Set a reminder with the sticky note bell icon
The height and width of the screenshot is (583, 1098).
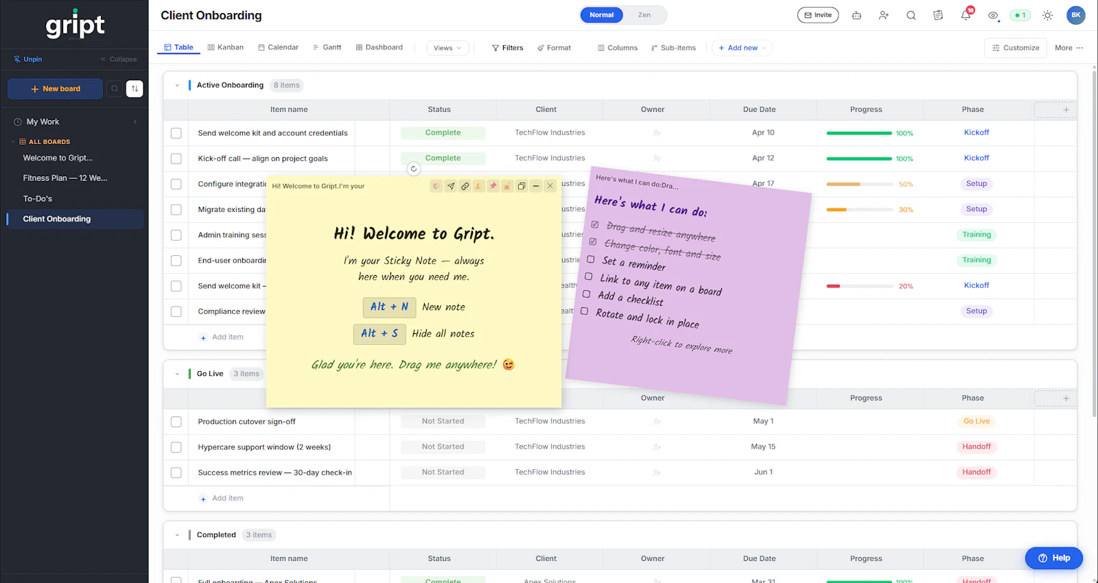[479, 186]
